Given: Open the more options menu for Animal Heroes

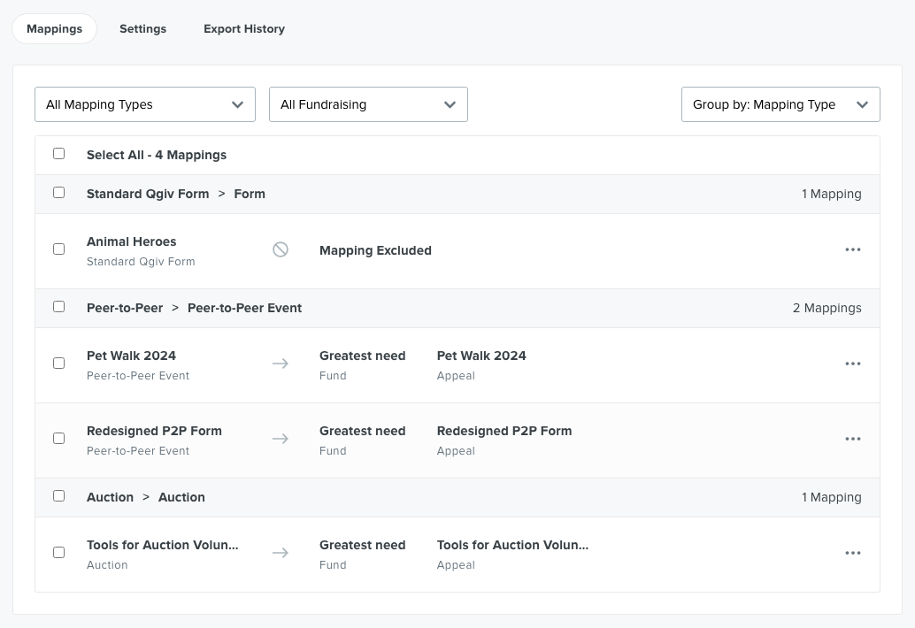Looking at the screenshot, I should 852,250.
